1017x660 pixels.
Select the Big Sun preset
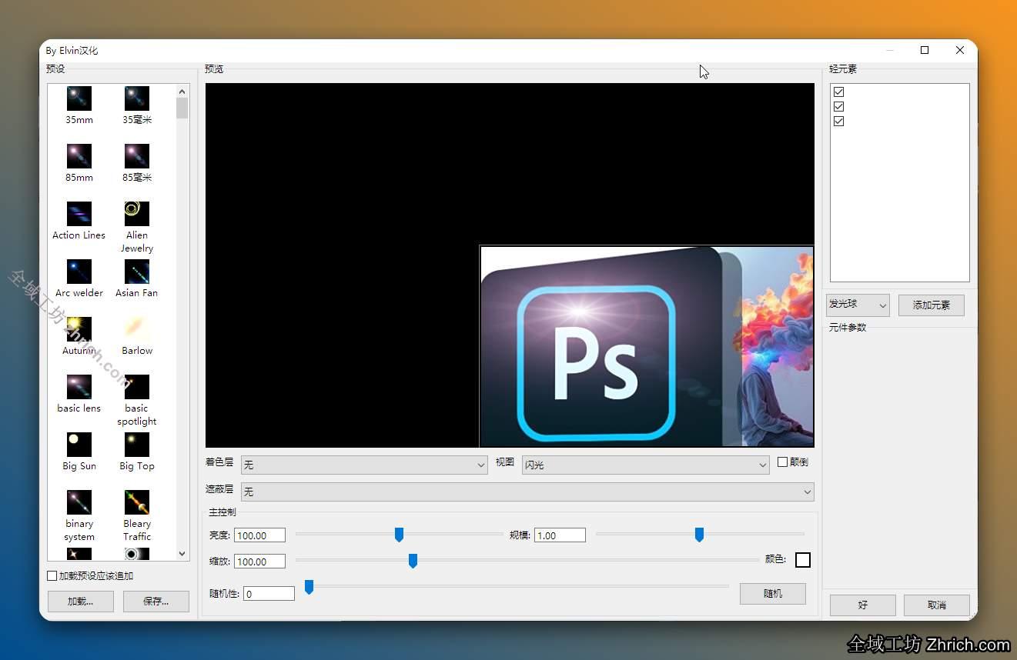coord(79,452)
